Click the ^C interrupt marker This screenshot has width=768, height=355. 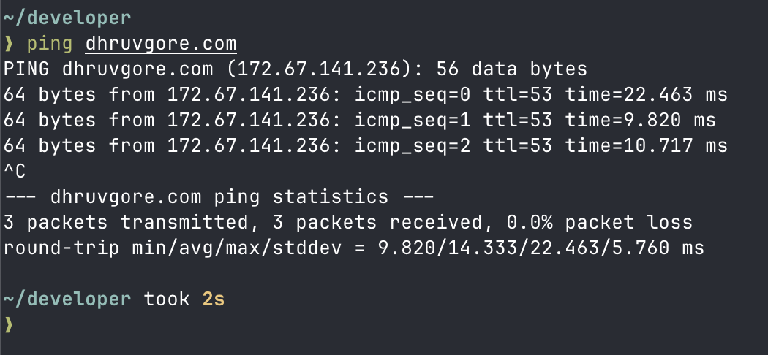tap(15, 172)
